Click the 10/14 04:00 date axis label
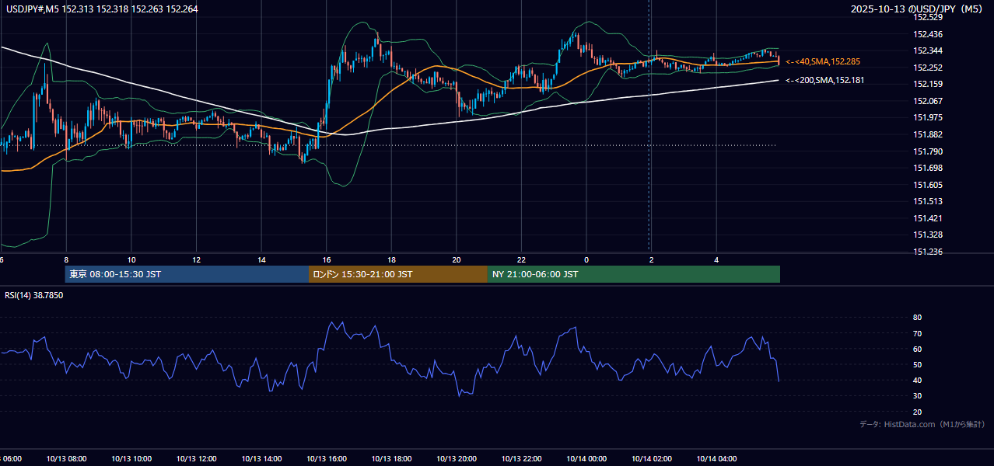The height and width of the screenshot is (466, 994). 716,459
